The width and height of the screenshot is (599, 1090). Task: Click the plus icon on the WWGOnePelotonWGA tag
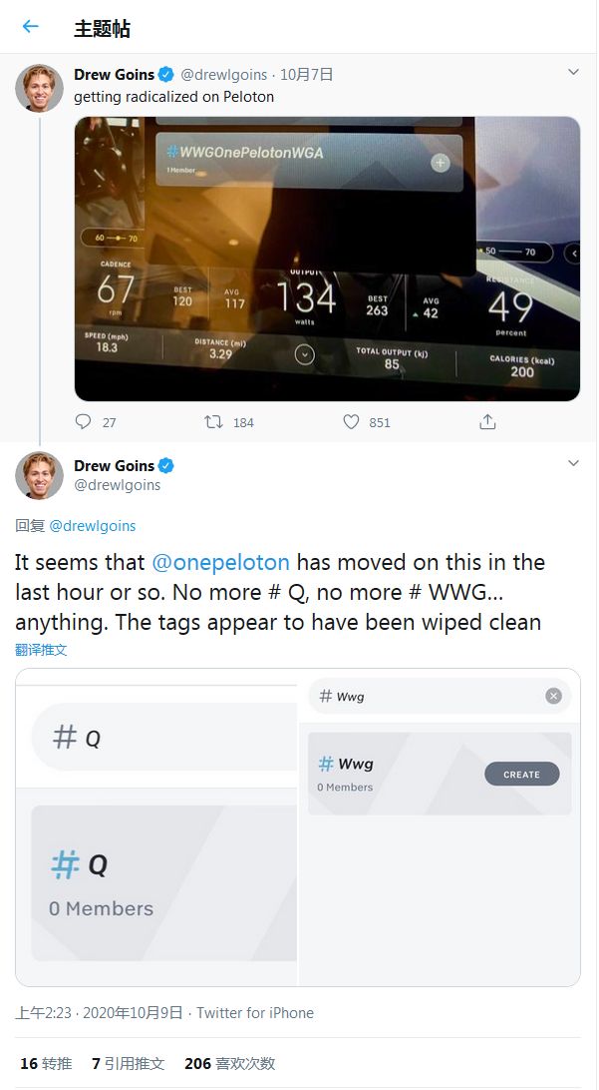coord(440,163)
